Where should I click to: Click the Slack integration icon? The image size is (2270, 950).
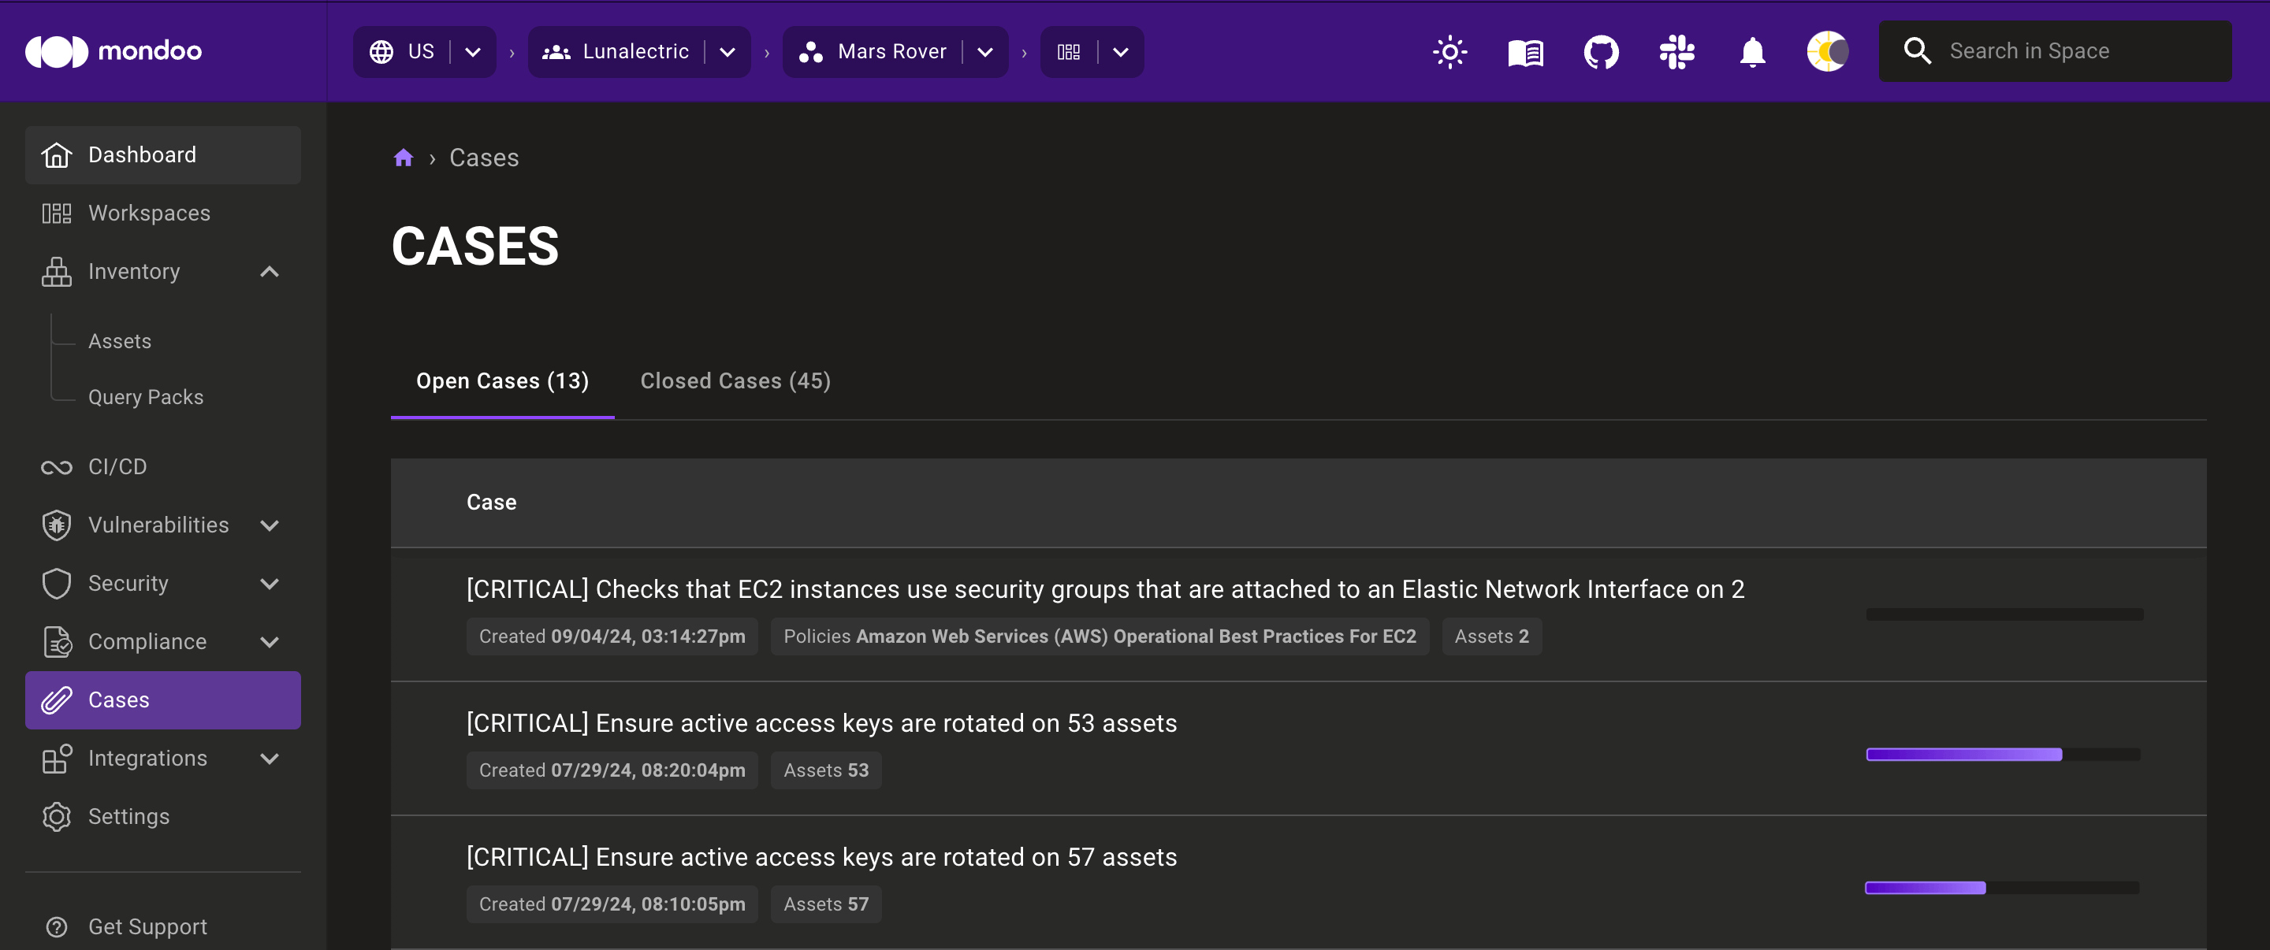click(1678, 50)
